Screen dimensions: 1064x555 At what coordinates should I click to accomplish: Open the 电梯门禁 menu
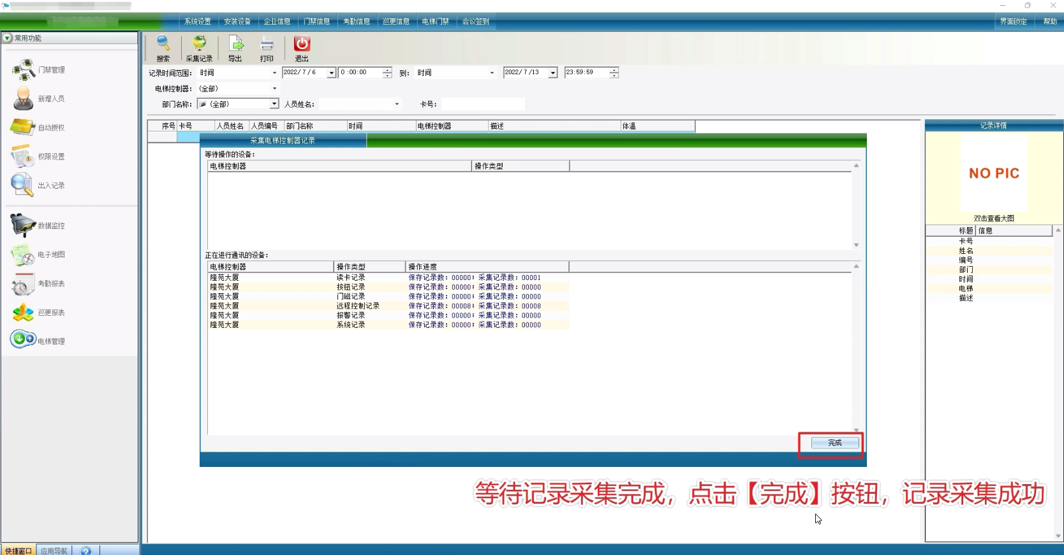pos(435,22)
